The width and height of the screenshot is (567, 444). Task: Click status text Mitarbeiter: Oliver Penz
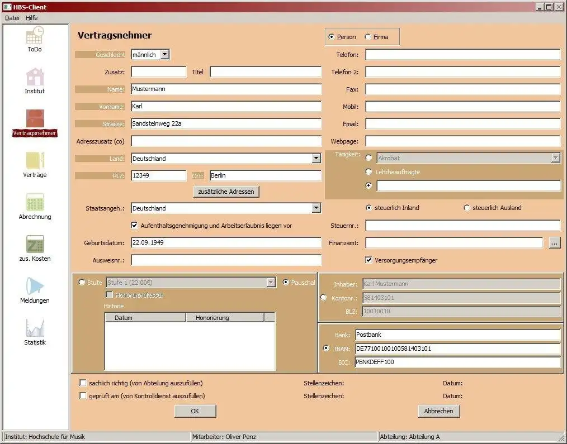224,437
